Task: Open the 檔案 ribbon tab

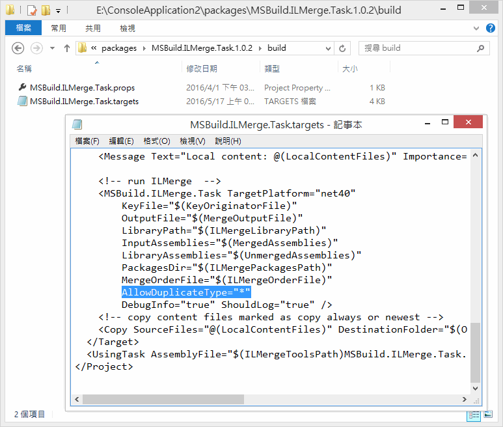Action: click(x=23, y=28)
